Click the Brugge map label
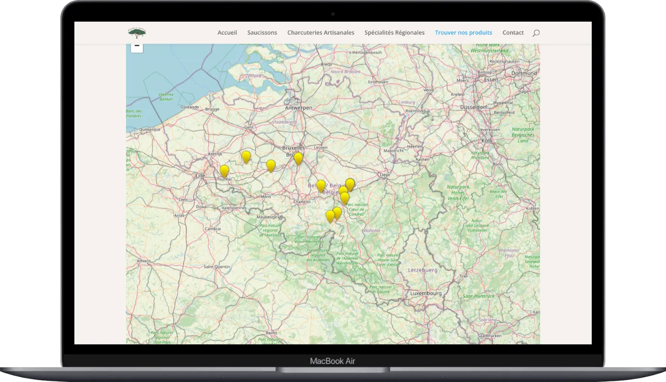666x382 pixels. click(x=212, y=109)
